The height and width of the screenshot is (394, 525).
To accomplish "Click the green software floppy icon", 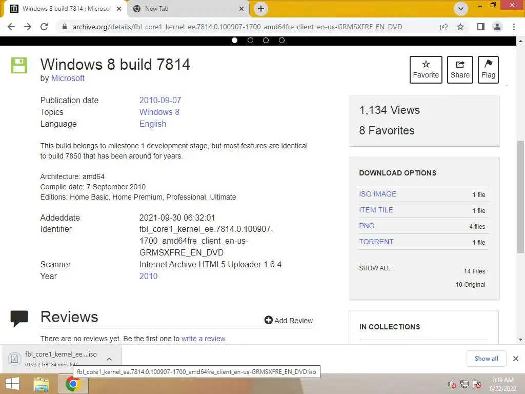I will coord(19,65).
